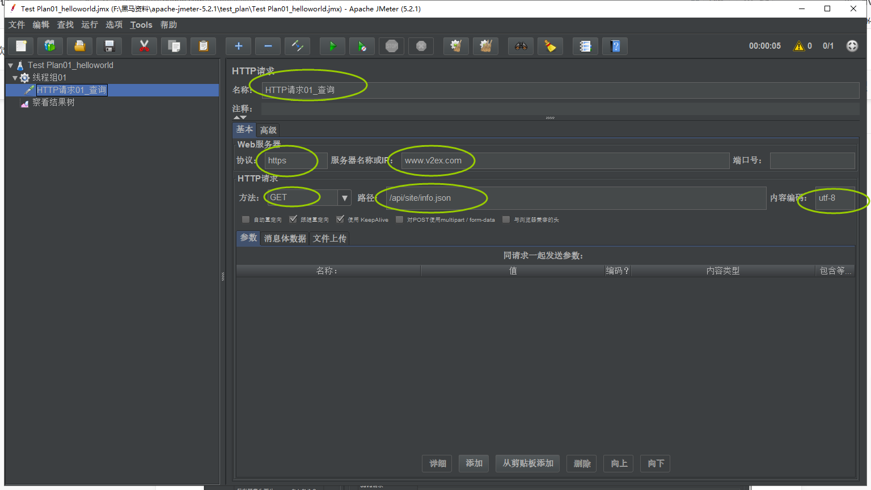Click the 向上 button
Image resolution: width=871 pixels, height=490 pixels.
pyautogui.click(x=619, y=463)
